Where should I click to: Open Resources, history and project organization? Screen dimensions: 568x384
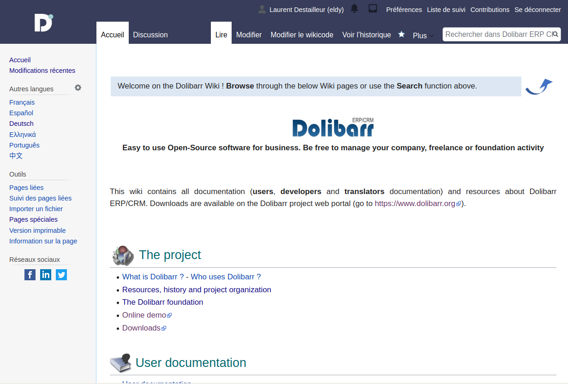(197, 289)
